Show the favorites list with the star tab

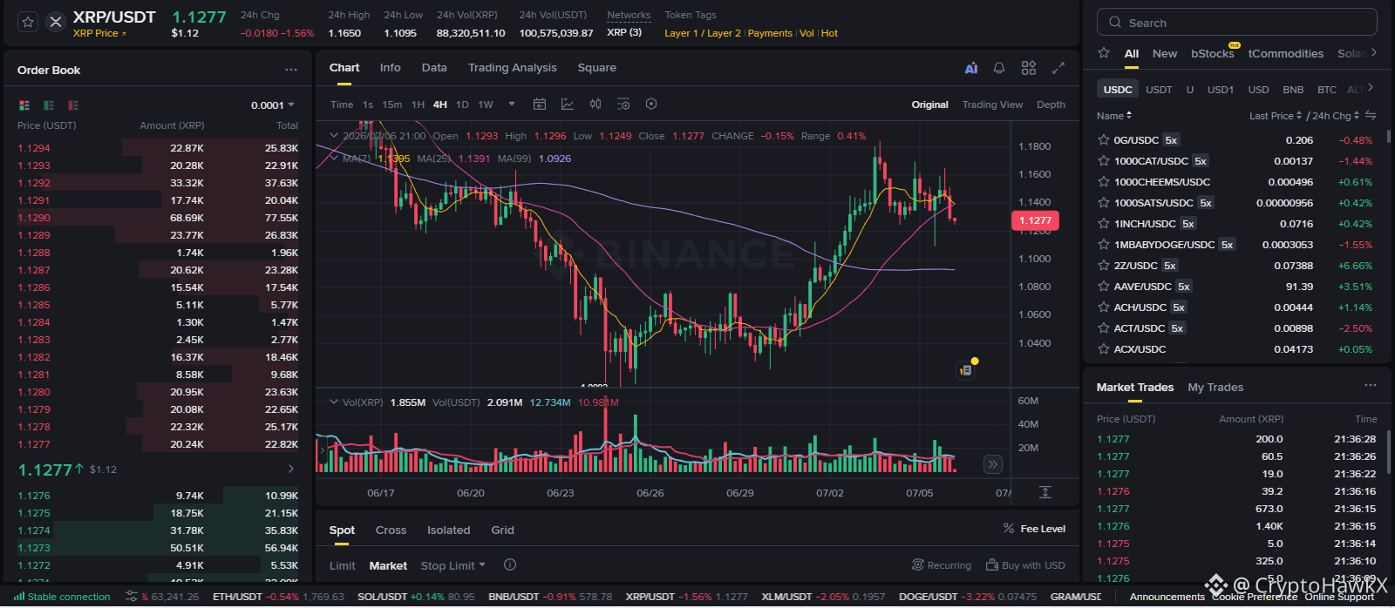tap(1104, 53)
